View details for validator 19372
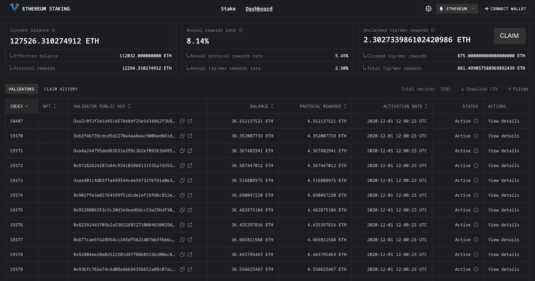Viewport: 535px width, 281px height. (x=504, y=165)
